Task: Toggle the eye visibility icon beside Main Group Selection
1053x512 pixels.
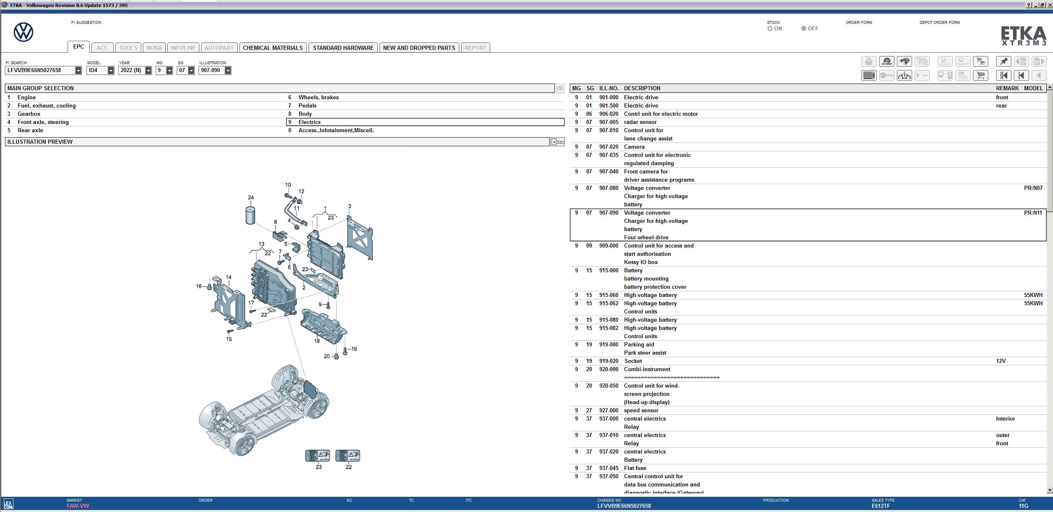Action: coord(560,88)
